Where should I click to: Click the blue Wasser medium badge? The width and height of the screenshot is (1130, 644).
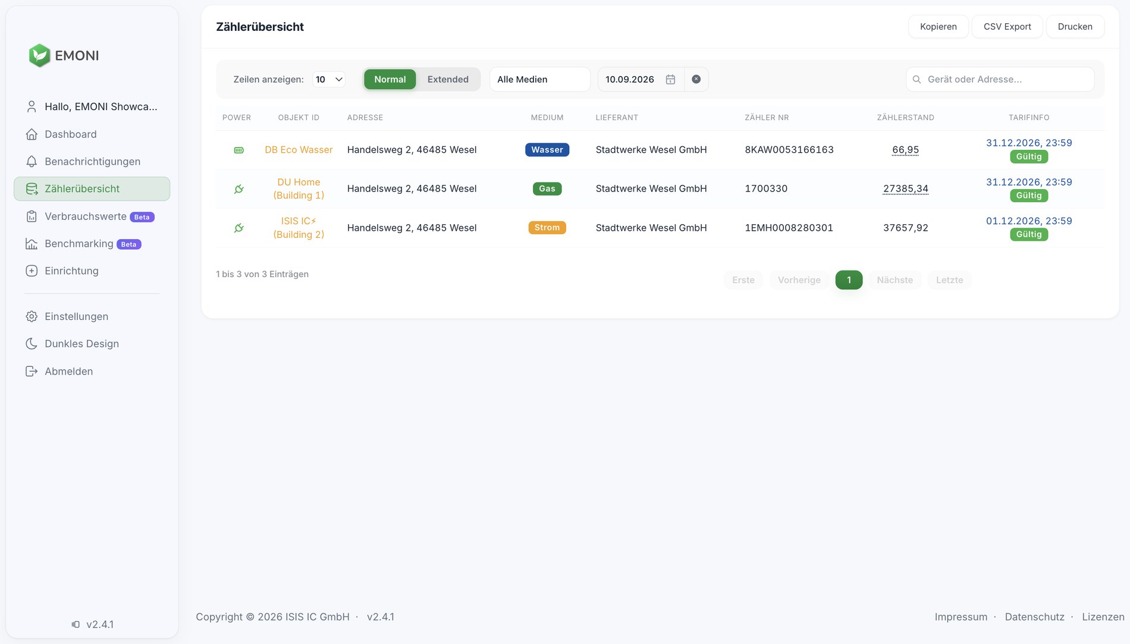[547, 150]
